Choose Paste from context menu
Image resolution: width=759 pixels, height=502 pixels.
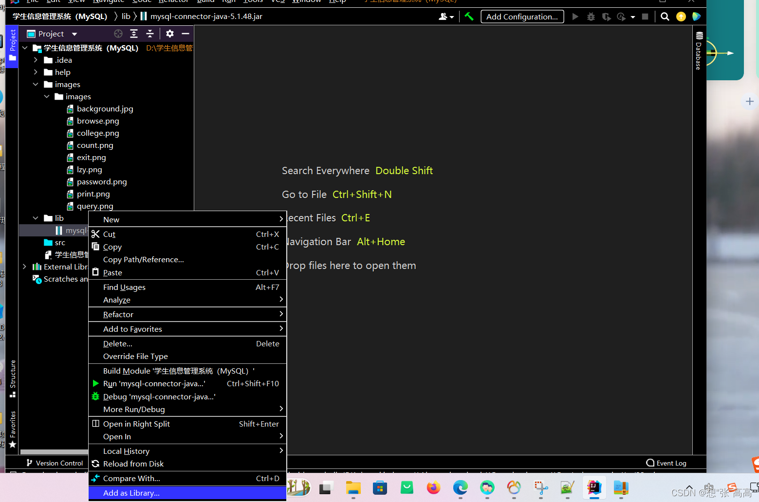point(187,272)
